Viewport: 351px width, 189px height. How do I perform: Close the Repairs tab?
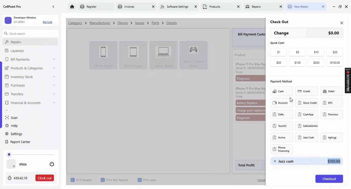click(x=281, y=7)
